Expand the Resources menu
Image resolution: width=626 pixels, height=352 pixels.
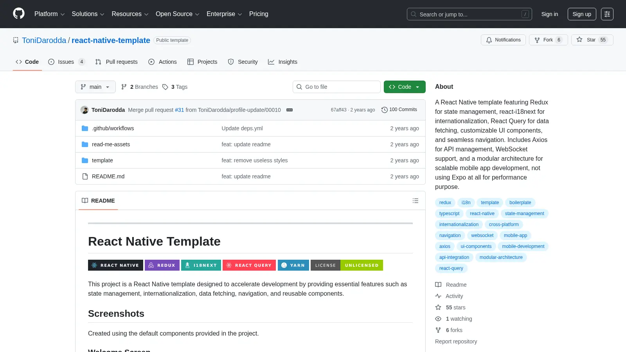[x=130, y=14]
